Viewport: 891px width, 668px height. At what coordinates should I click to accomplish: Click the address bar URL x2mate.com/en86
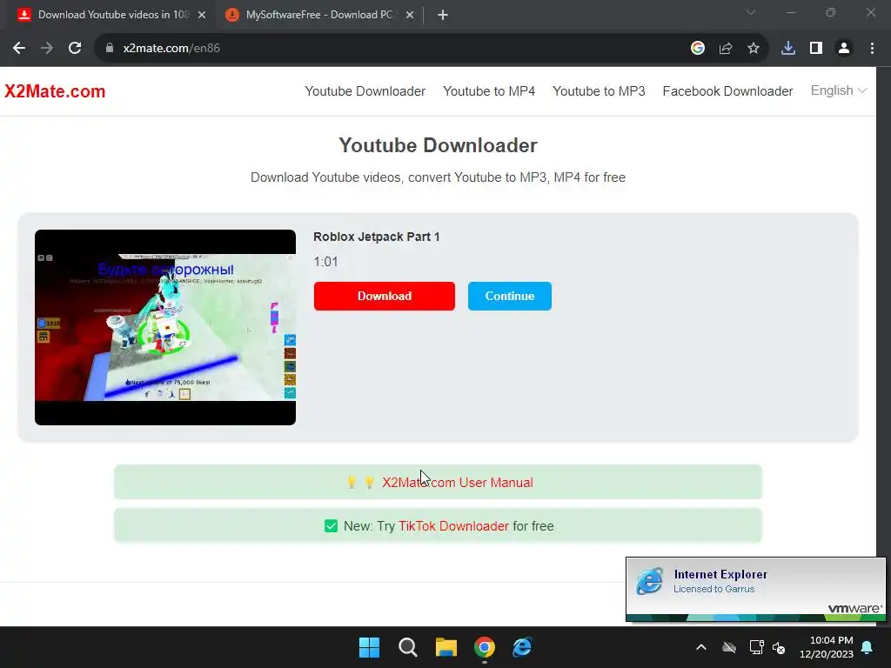171,49
